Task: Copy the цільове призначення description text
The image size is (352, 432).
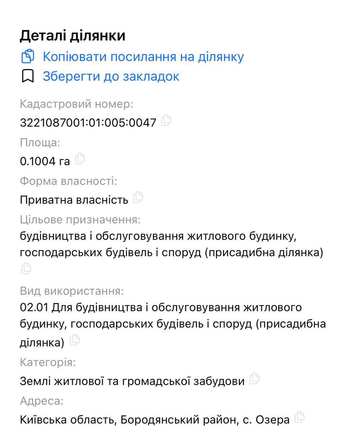Action: 26,269
